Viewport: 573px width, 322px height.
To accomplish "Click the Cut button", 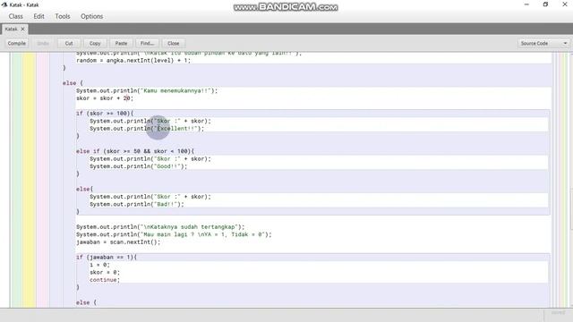I will [69, 43].
